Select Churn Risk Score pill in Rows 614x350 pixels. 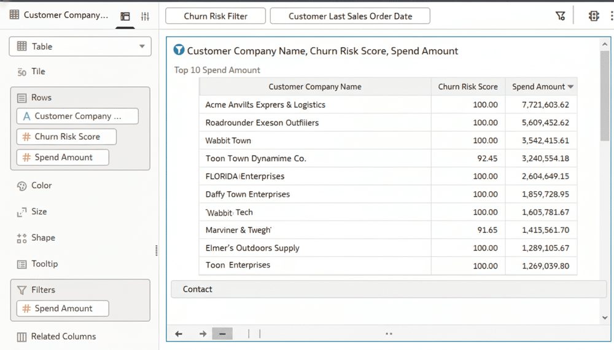click(66, 137)
